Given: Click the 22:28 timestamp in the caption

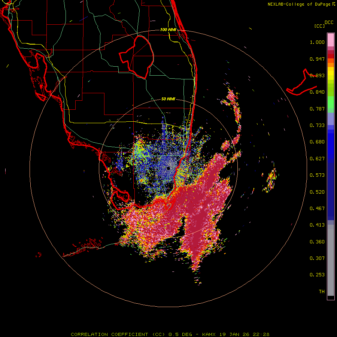Looking at the screenshot, I should coord(262,334).
